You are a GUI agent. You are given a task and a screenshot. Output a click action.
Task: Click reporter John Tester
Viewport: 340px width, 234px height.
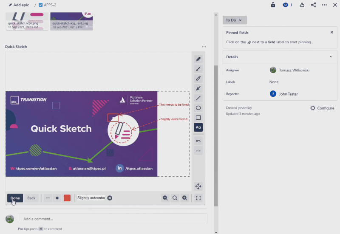284,94
